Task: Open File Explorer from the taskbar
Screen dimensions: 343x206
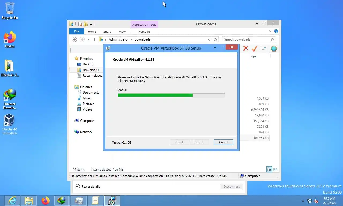Action: pyautogui.click(x=29, y=201)
